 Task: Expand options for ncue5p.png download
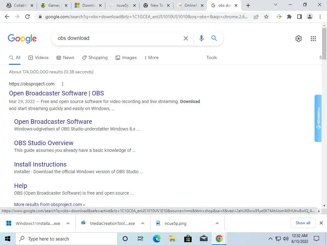tap(217, 223)
